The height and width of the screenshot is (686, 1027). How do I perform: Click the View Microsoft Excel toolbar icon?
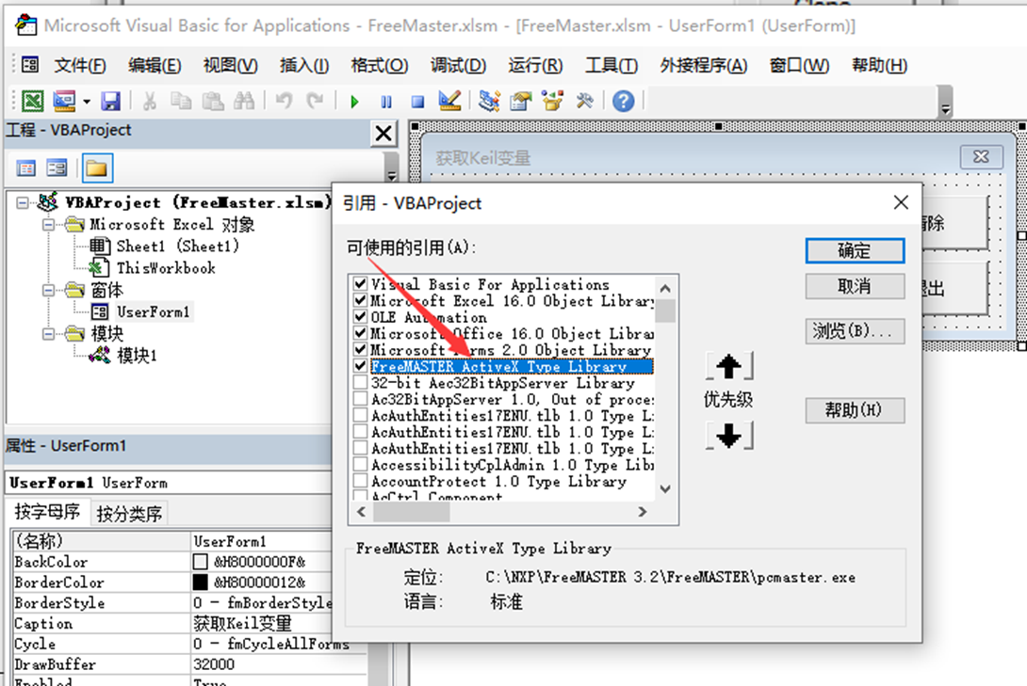[32, 101]
